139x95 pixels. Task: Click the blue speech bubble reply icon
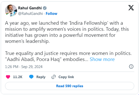tap(31, 77)
